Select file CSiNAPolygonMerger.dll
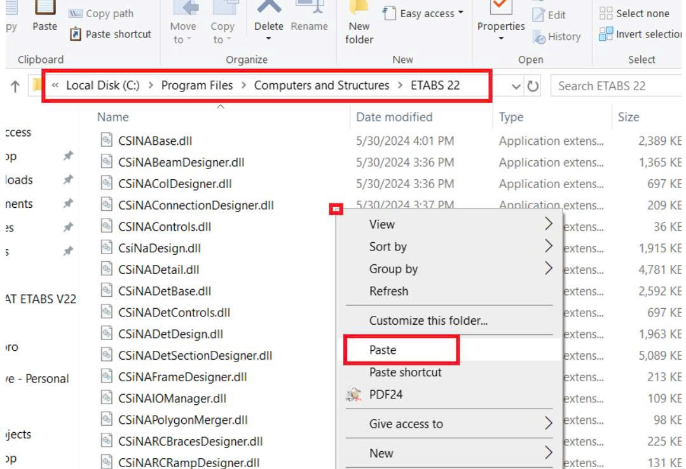 pyautogui.click(x=183, y=419)
